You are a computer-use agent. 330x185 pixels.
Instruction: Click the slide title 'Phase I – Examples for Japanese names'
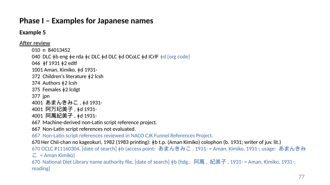(x=86, y=21)
